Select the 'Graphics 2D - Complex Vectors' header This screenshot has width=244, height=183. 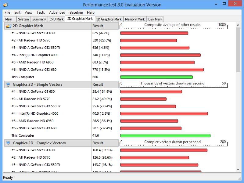point(39,143)
